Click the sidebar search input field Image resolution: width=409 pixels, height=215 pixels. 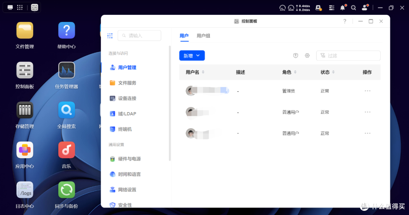point(139,36)
